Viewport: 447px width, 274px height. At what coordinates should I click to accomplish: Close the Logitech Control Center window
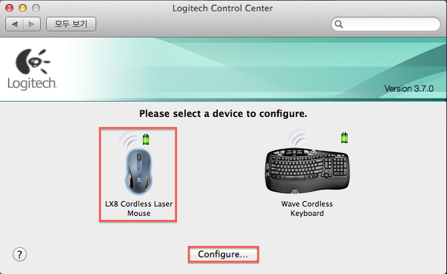point(9,8)
